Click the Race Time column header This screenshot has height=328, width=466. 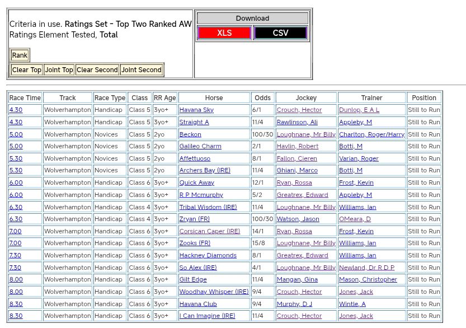click(25, 98)
